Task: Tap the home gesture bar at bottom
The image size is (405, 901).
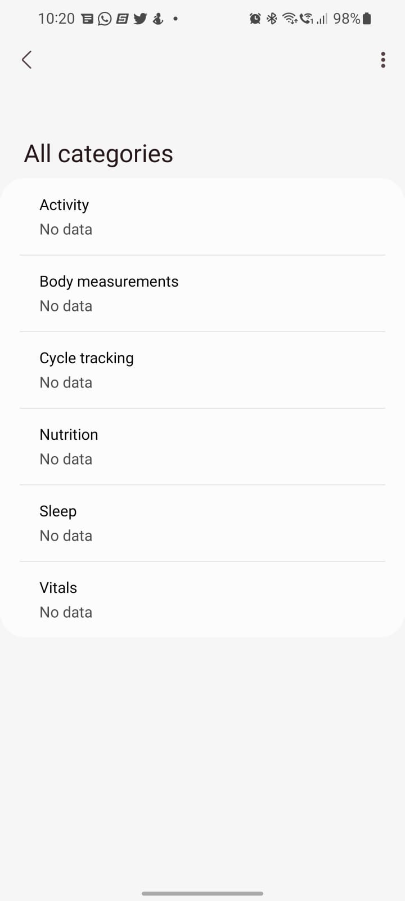Action: [x=202, y=893]
